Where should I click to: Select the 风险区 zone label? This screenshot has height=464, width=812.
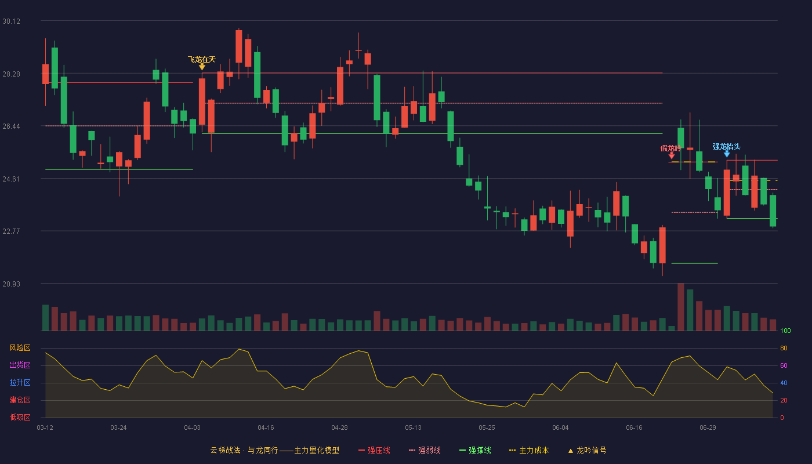click(20, 348)
